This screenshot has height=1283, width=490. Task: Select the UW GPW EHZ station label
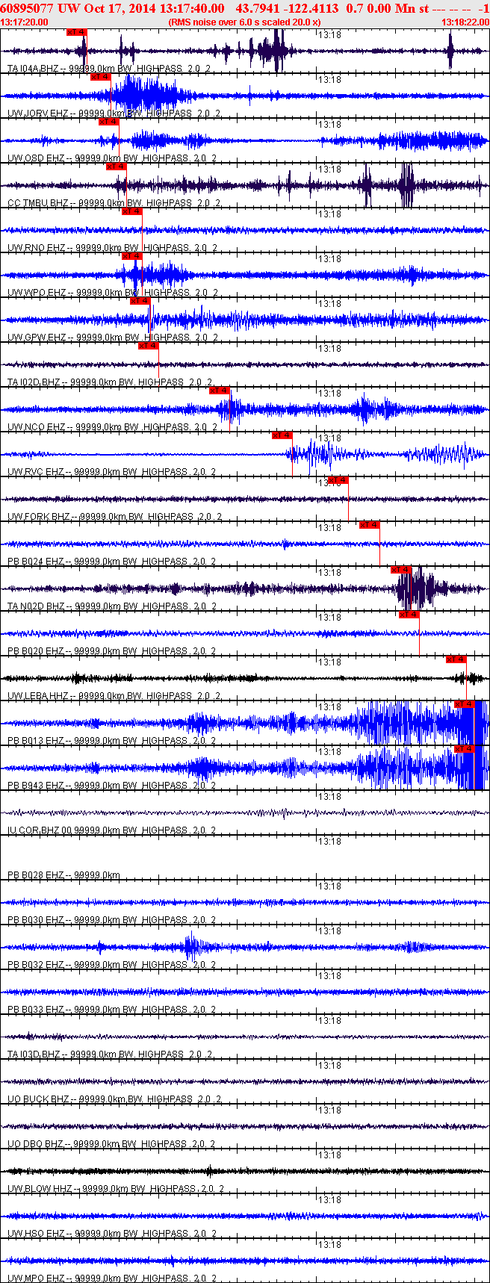click(x=113, y=338)
